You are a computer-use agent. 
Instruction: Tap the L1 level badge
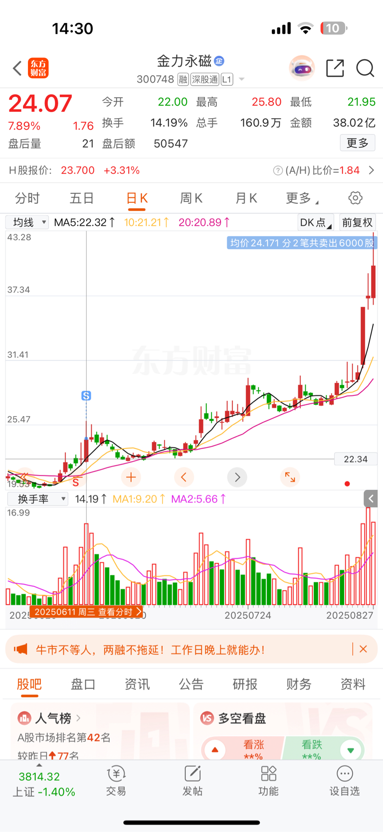point(227,79)
